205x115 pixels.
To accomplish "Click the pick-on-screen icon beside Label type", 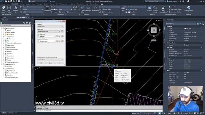I will point(62,31).
